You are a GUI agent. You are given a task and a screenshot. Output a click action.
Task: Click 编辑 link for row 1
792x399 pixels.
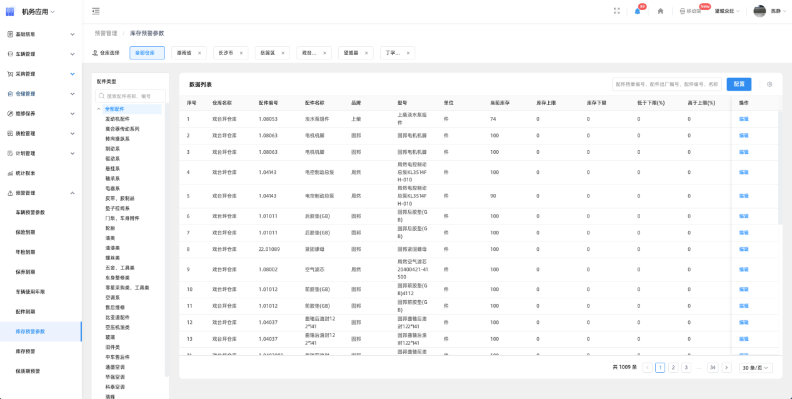coord(743,119)
